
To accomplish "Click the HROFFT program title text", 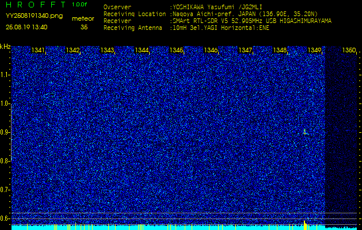I will pyautogui.click(x=36, y=5).
